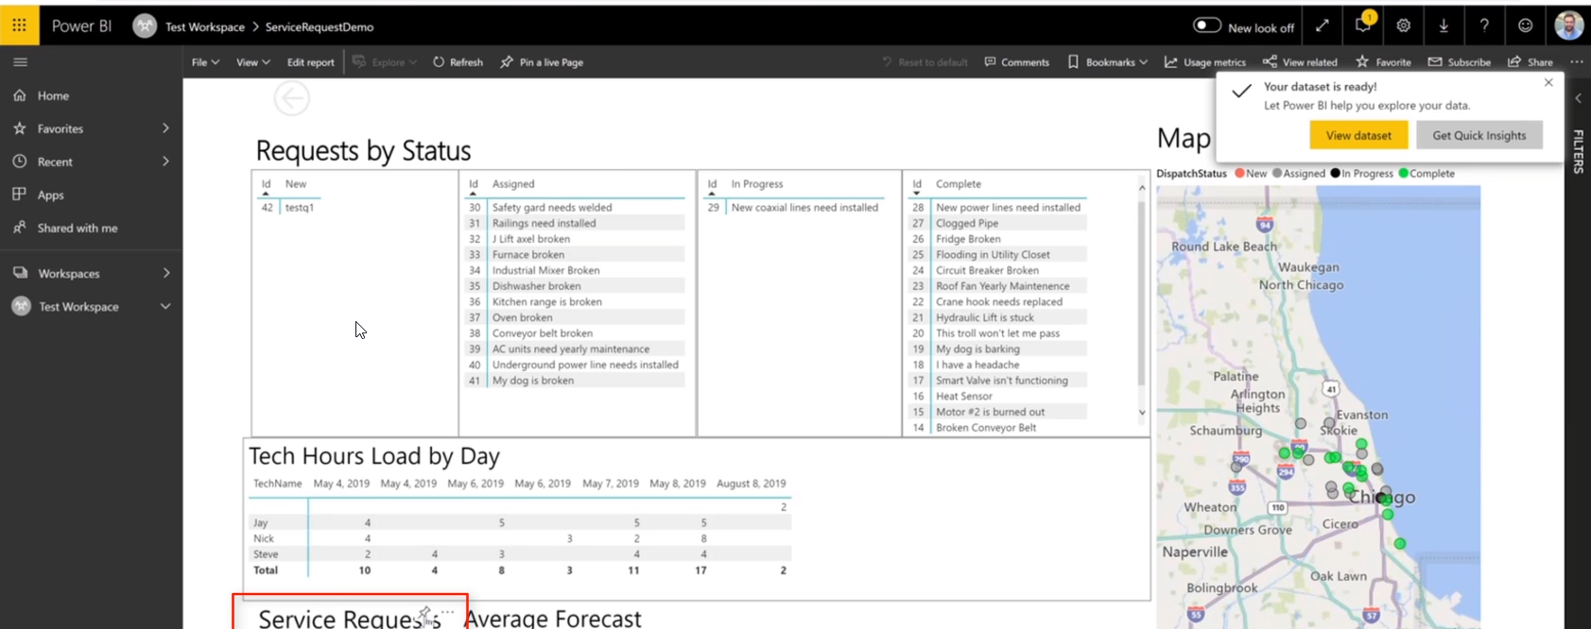Select the Assigned legend gray swatch

(x=1277, y=173)
